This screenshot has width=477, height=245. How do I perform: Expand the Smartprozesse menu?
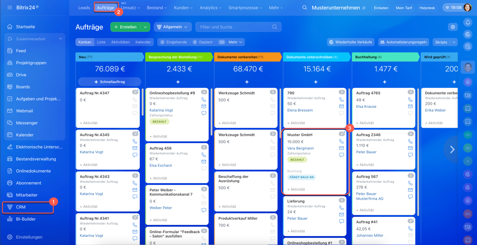tap(245, 8)
